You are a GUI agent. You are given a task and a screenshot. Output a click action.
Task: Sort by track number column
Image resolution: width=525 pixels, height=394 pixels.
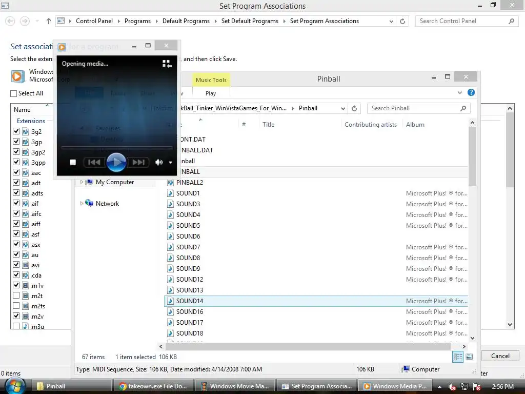click(x=244, y=125)
